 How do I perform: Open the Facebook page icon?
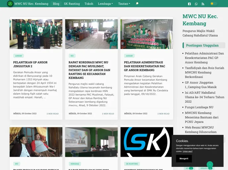pyautogui.click(x=189, y=4)
